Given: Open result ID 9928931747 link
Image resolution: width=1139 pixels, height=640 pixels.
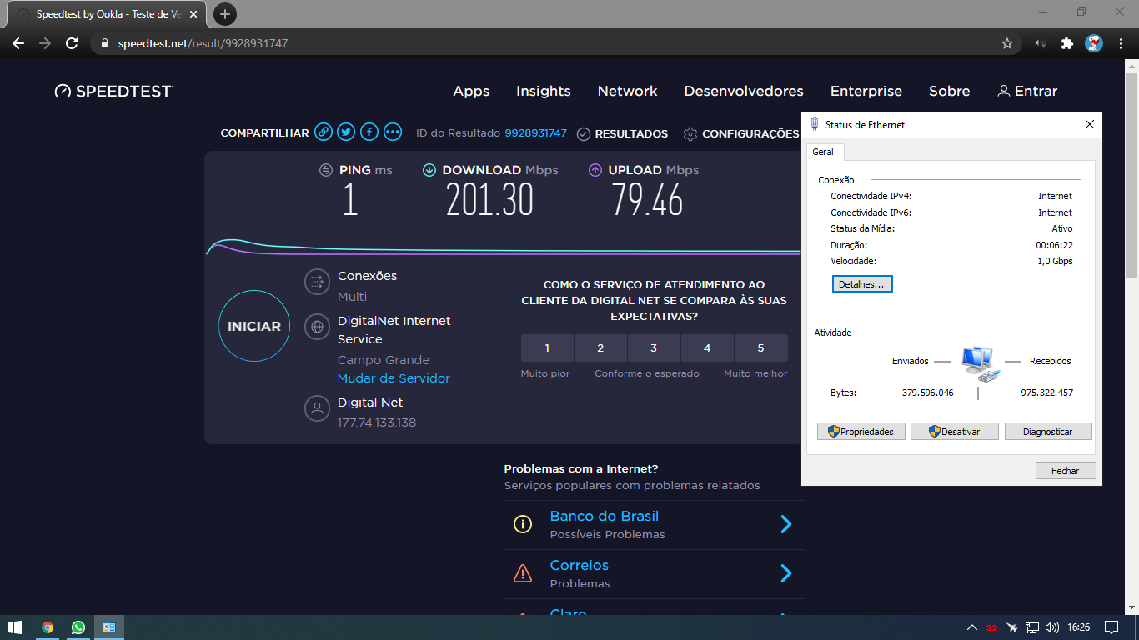Looking at the screenshot, I should 535,133.
